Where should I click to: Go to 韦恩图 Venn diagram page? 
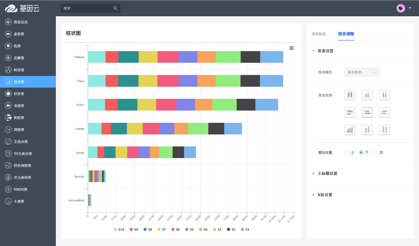pos(19,106)
